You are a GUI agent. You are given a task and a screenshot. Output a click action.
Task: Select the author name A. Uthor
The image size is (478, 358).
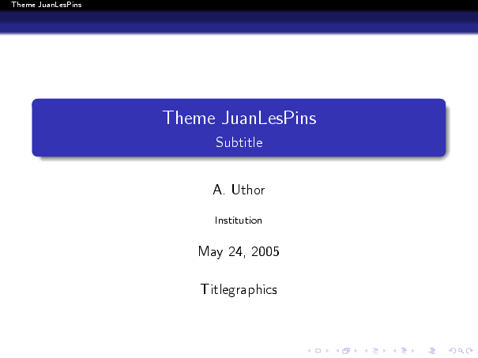click(239, 190)
